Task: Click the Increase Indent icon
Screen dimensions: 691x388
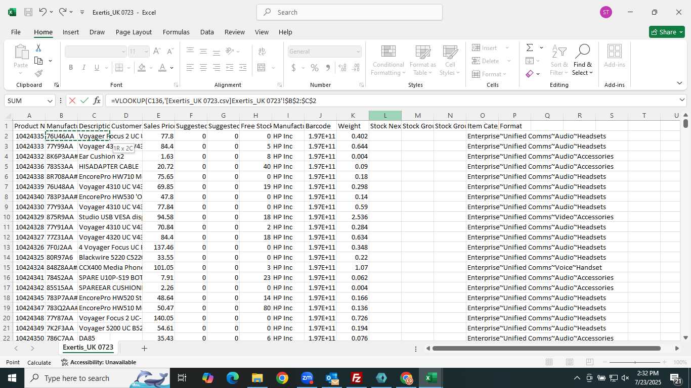Action: 242,68
